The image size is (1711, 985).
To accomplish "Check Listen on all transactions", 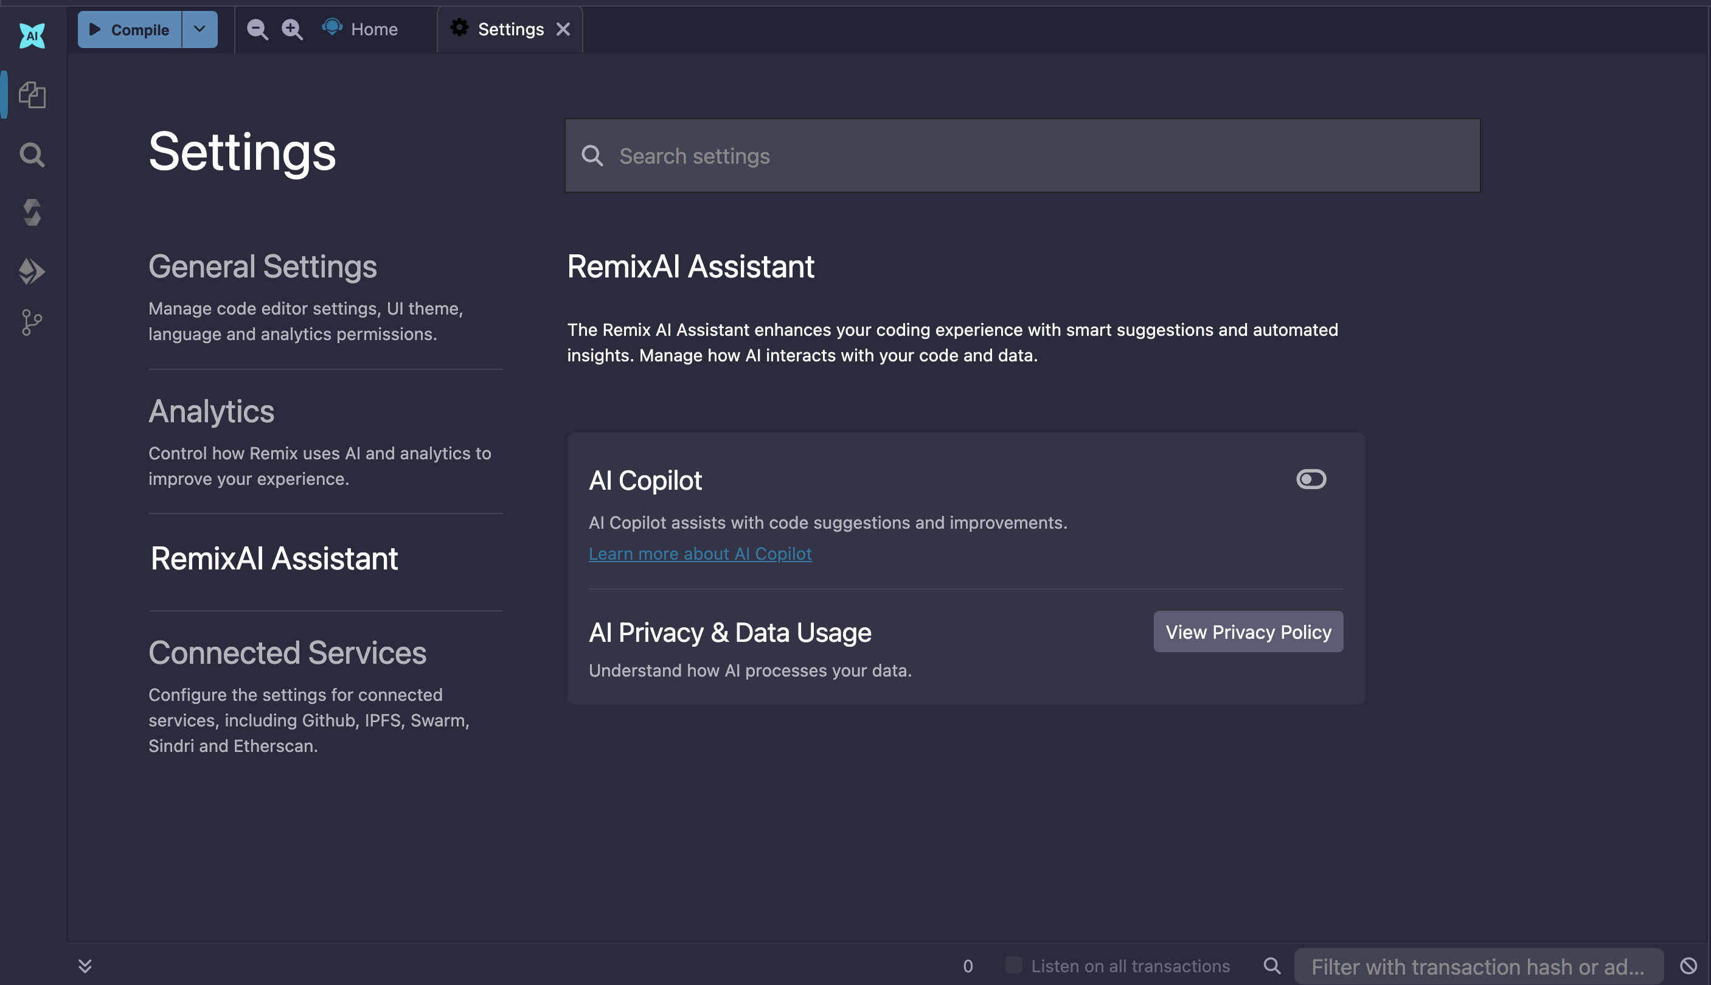I will [1013, 965].
